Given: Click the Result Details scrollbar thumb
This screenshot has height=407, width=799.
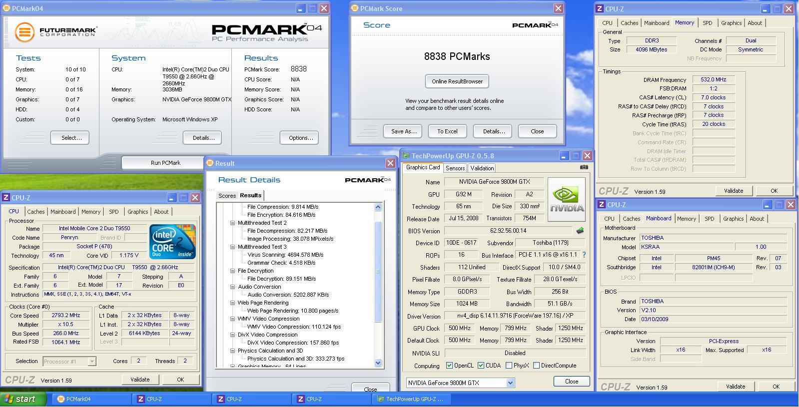Looking at the screenshot, I should [378, 271].
